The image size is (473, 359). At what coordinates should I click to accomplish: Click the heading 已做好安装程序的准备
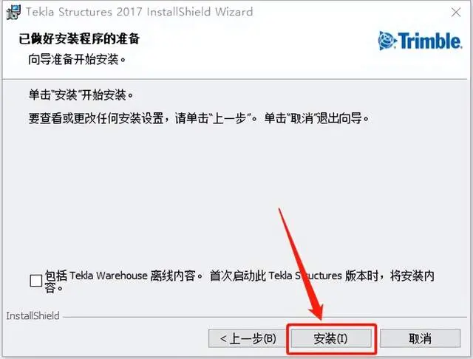[x=79, y=39]
